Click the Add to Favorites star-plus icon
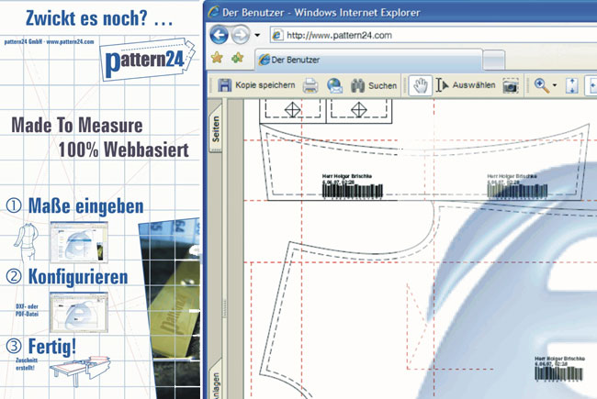The width and height of the screenshot is (597, 399). coord(238,59)
